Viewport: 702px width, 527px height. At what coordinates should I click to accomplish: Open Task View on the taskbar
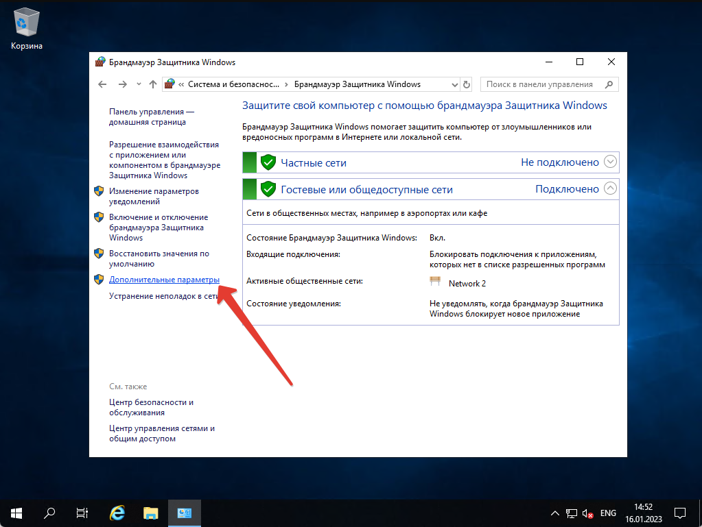point(82,513)
